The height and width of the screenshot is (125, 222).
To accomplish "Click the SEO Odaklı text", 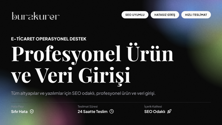I will click(x=155, y=112).
